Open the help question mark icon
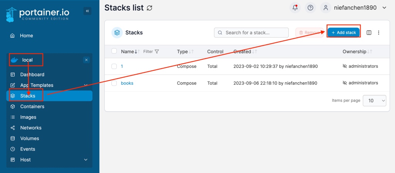Viewport: 395px width, 173px height. pyautogui.click(x=310, y=8)
